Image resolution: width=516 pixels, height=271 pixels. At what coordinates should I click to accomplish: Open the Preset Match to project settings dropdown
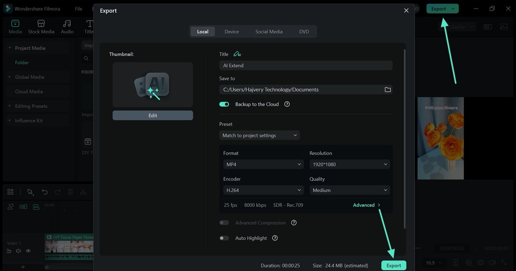[x=259, y=135]
